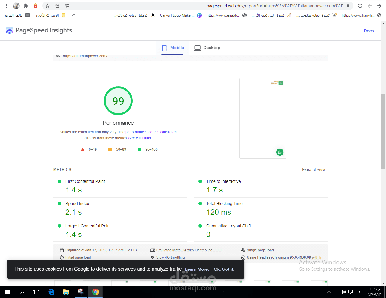
Task: Click the share page icon in address bar
Action: point(57,6)
